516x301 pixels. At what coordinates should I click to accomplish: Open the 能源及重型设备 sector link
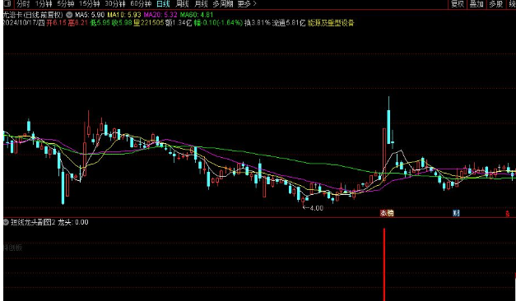pos(331,23)
